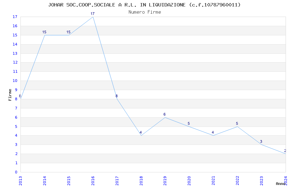Click the 2015 x-axis year label
Image resolution: width=289 pixels, height=187 pixels.
tap(69, 181)
